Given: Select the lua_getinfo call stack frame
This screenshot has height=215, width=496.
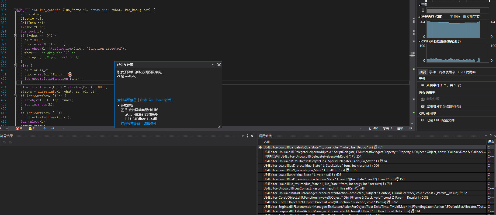Looking at the screenshot, I should point(375,147).
